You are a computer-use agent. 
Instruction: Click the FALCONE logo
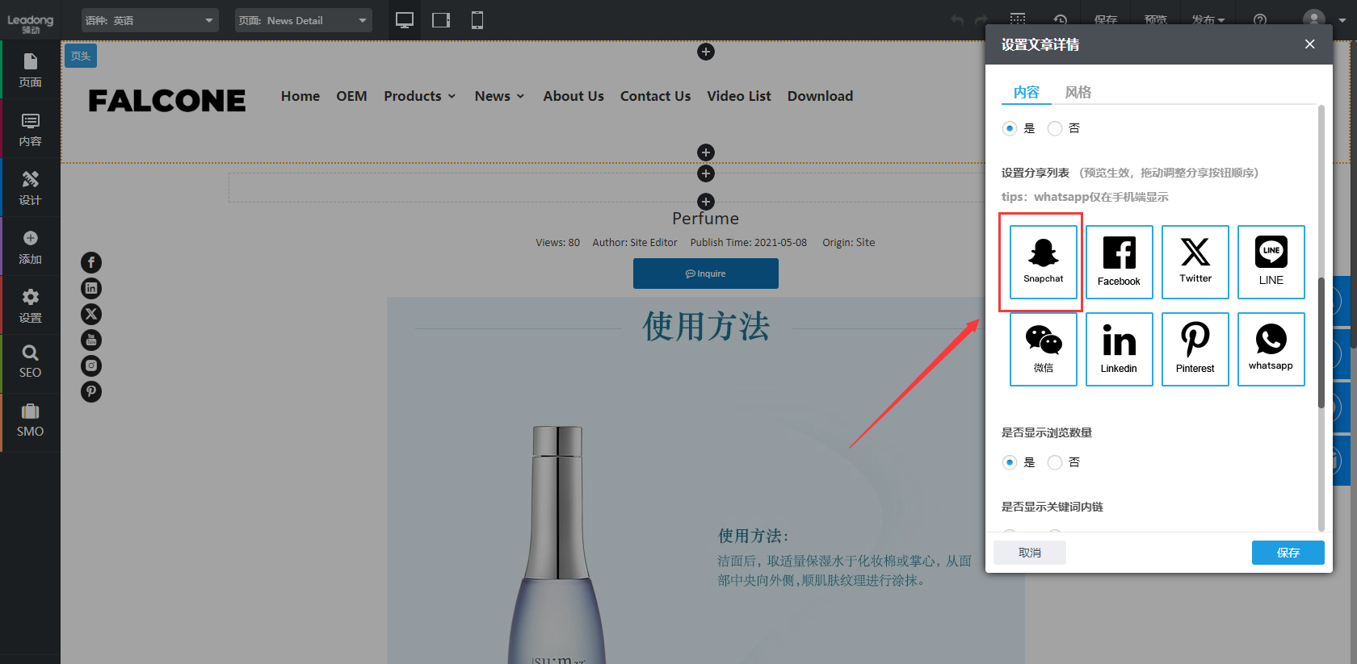167,100
